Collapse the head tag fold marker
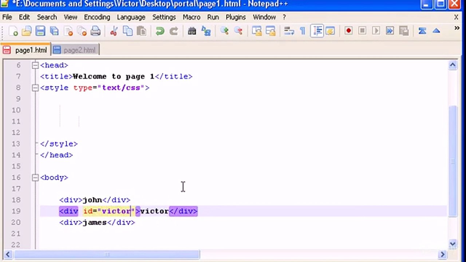 [x=35, y=65]
